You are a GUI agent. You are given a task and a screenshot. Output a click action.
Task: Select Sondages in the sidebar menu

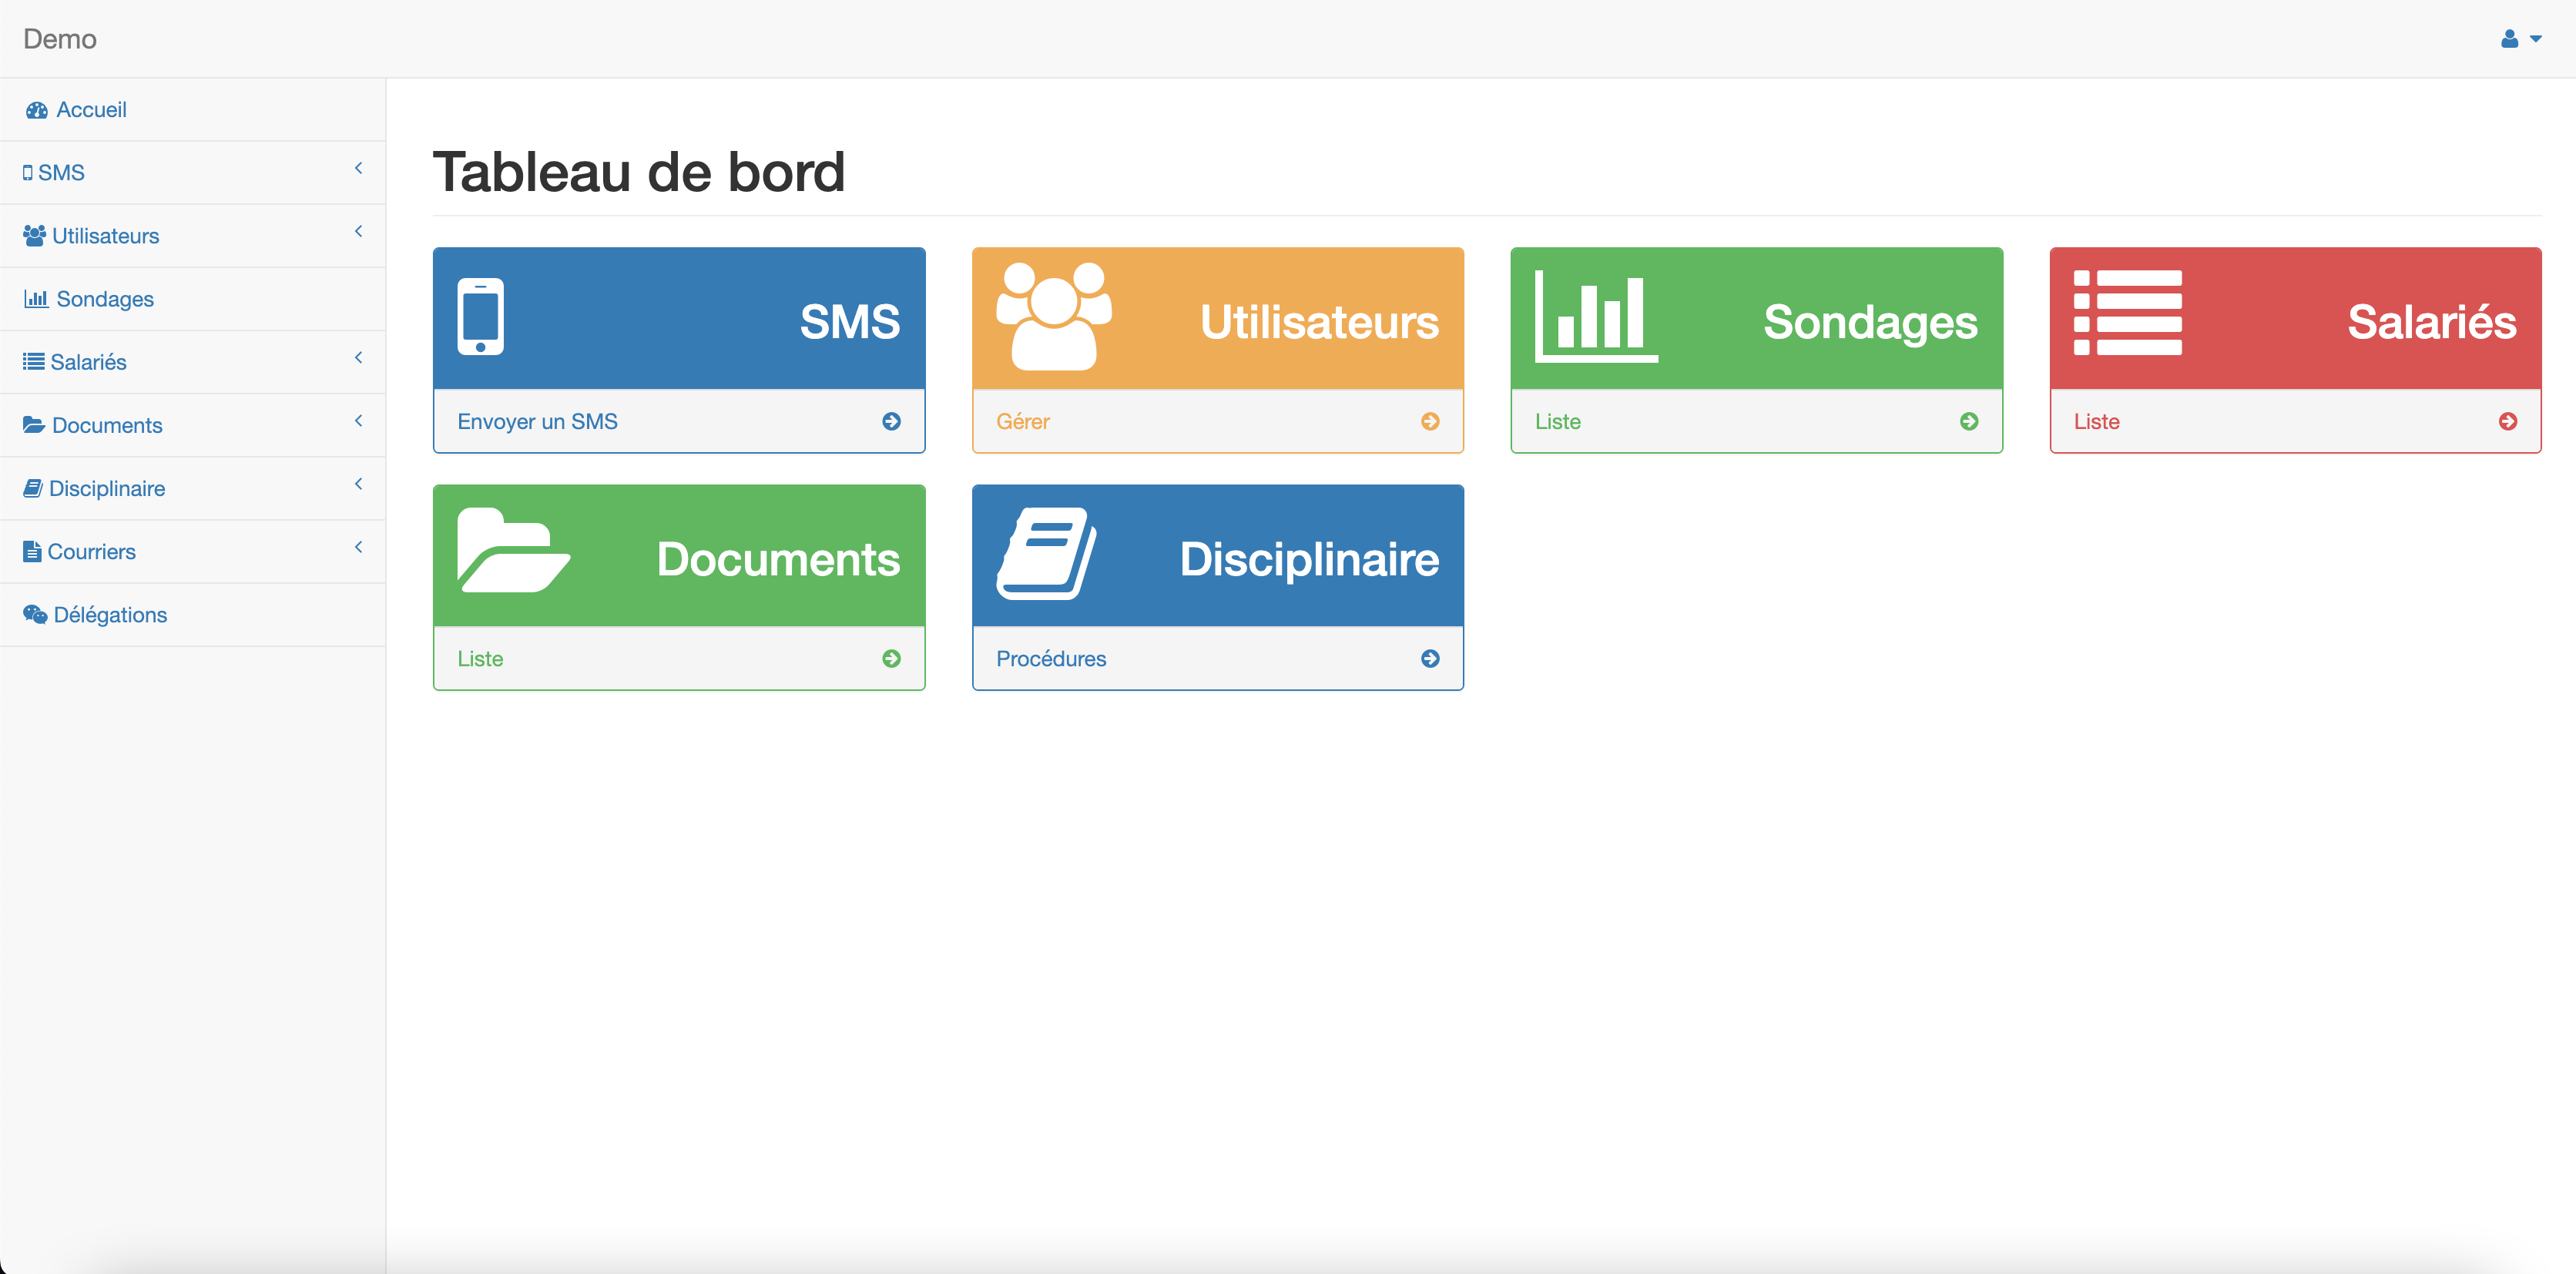[104, 299]
